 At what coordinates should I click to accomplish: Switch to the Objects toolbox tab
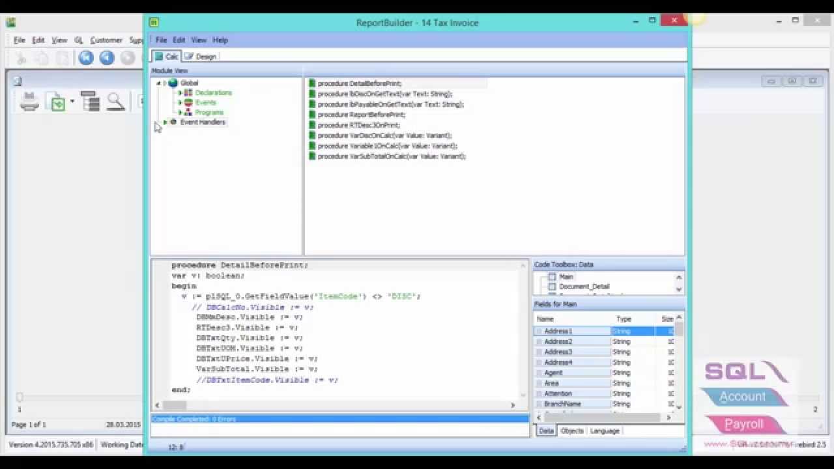(x=572, y=431)
